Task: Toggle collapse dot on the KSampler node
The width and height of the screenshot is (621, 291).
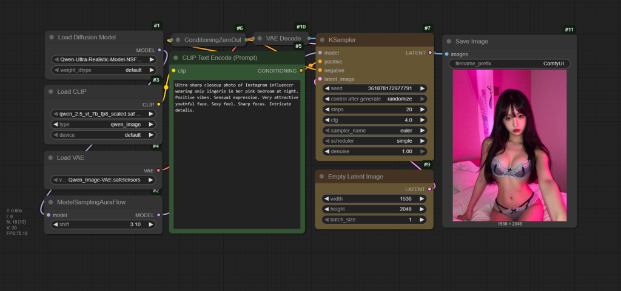Action: click(323, 40)
